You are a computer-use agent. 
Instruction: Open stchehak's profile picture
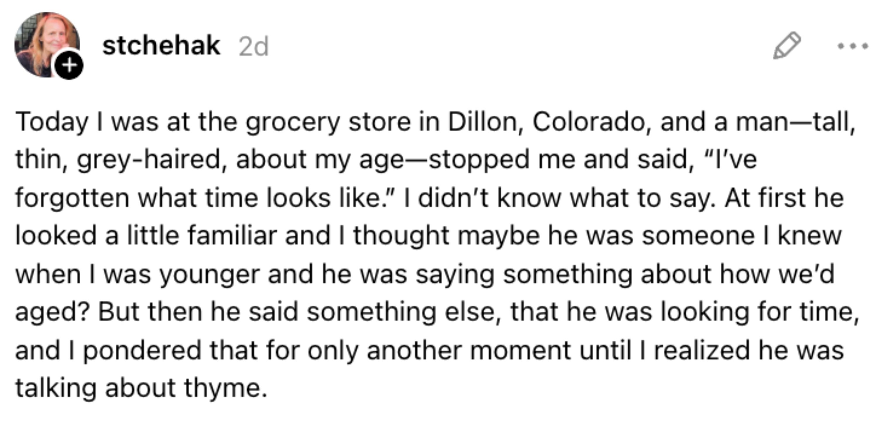[47, 45]
